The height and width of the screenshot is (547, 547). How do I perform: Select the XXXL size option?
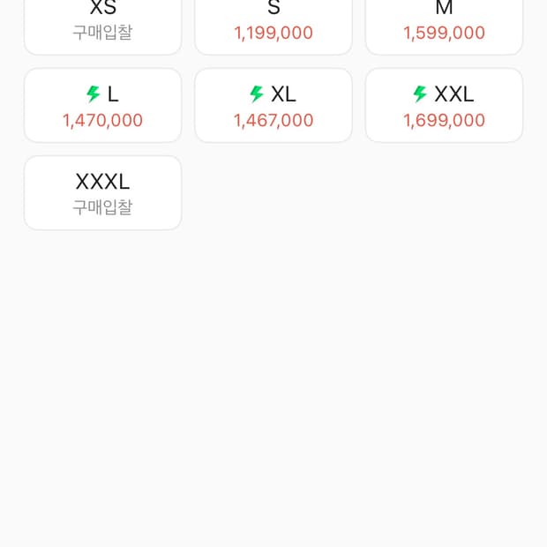pos(103,193)
